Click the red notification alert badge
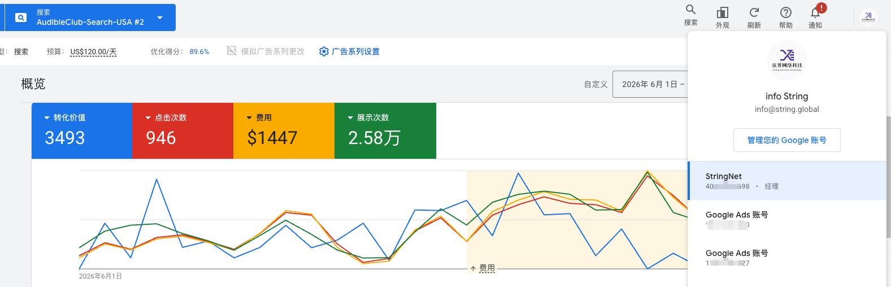The width and height of the screenshot is (891, 287). (822, 8)
